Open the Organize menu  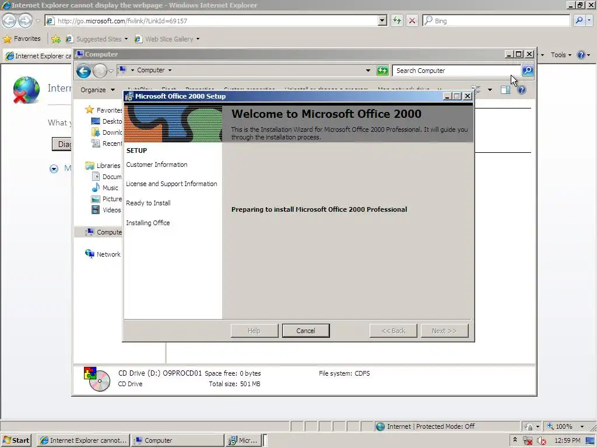coord(97,90)
